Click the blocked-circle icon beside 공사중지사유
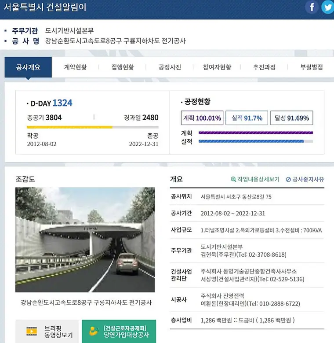The image size is (334, 343). pyautogui.click(x=288, y=179)
